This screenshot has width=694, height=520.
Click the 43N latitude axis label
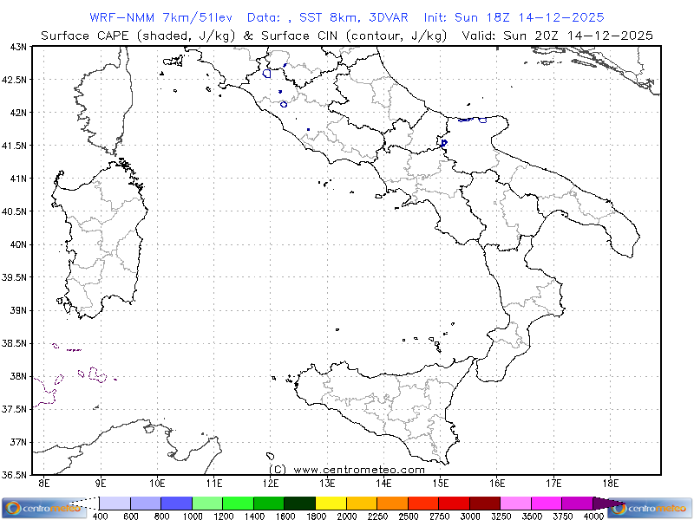coord(16,47)
